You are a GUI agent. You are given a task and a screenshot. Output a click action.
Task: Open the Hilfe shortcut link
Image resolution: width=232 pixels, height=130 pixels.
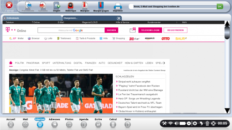(x=104, y=38)
